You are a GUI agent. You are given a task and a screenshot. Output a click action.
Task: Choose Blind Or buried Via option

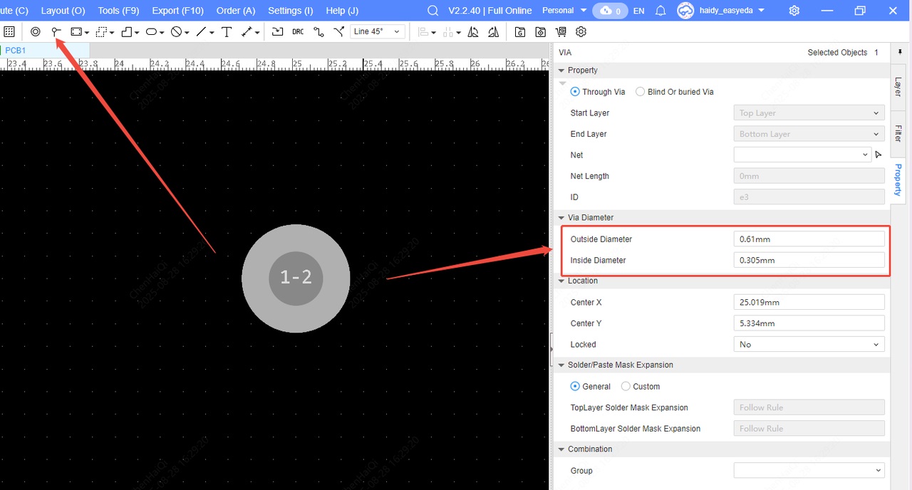point(641,92)
